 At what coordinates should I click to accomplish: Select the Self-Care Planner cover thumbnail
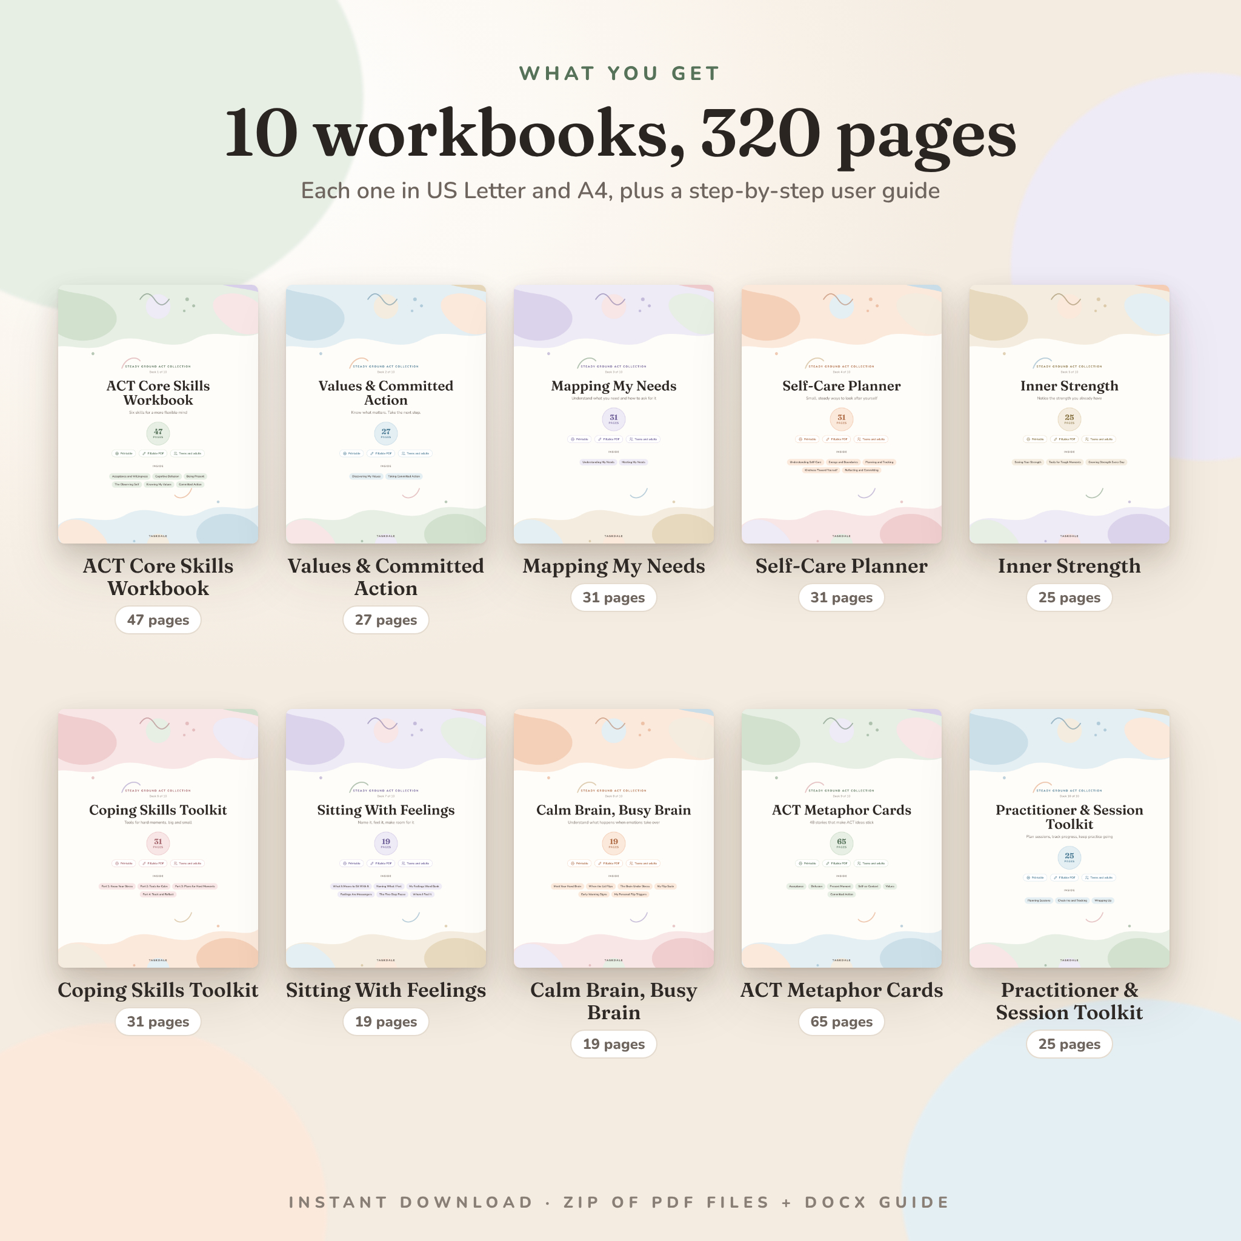[x=842, y=414]
